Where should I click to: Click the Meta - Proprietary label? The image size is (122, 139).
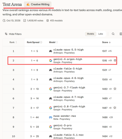62,119
